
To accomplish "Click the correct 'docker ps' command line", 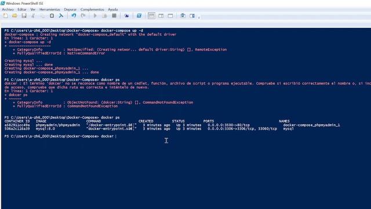I will point(110,117).
